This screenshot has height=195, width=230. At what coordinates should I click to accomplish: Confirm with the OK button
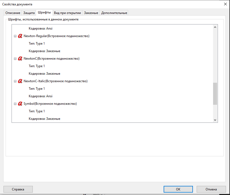178,189
